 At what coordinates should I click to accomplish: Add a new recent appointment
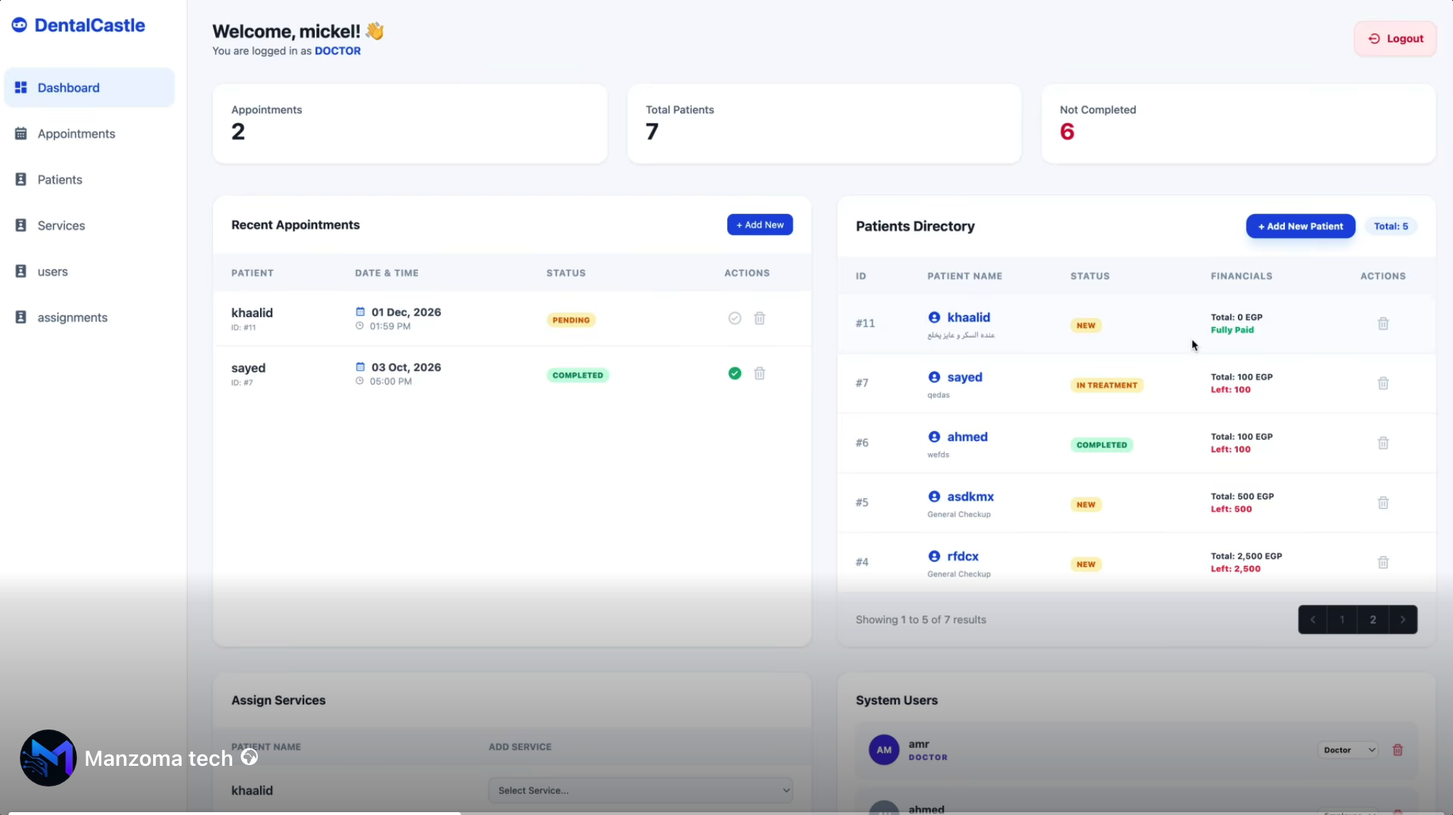pos(759,224)
